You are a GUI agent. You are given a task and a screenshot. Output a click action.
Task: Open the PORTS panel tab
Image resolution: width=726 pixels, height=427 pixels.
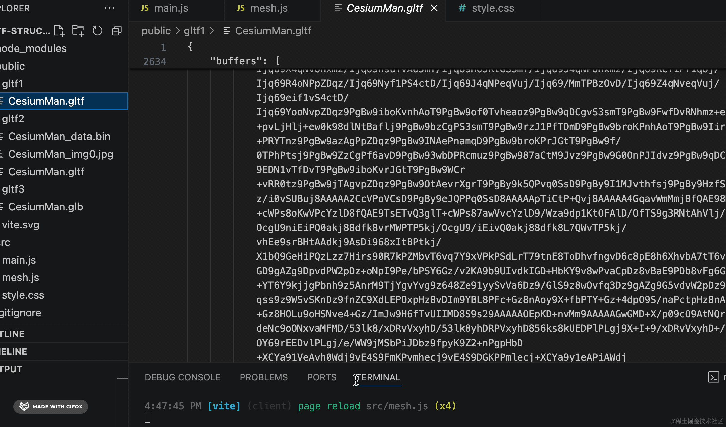coord(322,377)
